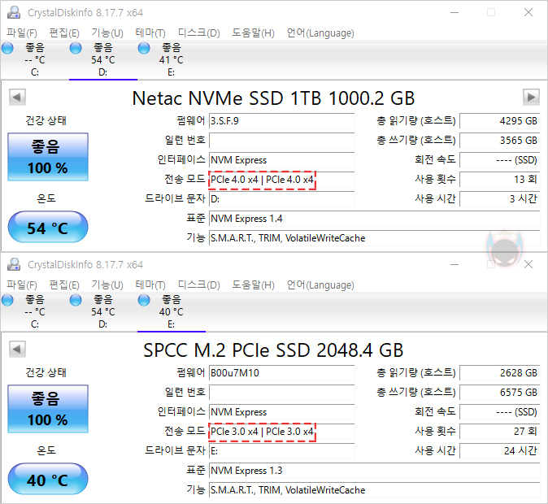Viewport: 548px width, 504px height.
Task: Open 기능(U) menu in top window
Action: pos(107,33)
